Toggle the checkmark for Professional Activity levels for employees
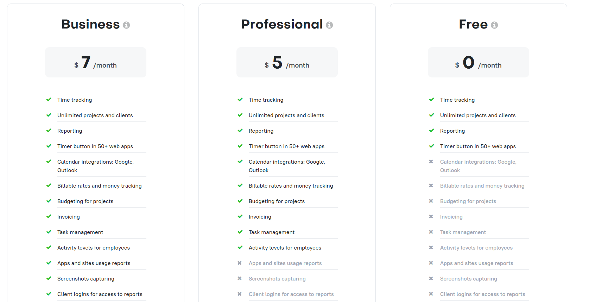 240,247
